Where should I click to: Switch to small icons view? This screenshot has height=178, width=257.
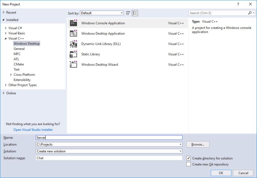point(128,13)
